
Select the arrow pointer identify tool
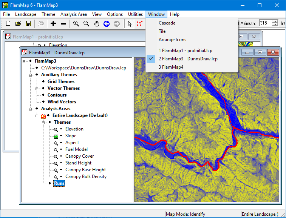click(x=130, y=24)
